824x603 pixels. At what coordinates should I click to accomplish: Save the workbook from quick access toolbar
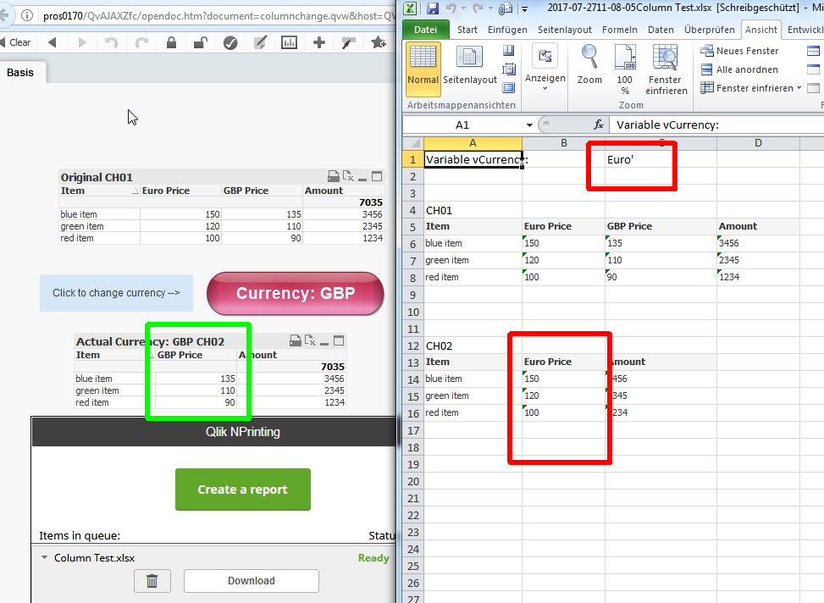coord(433,8)
